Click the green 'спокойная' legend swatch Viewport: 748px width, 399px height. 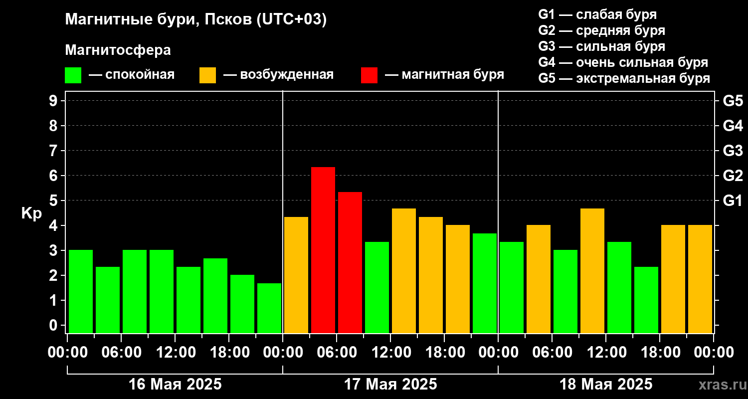(73, 75)
